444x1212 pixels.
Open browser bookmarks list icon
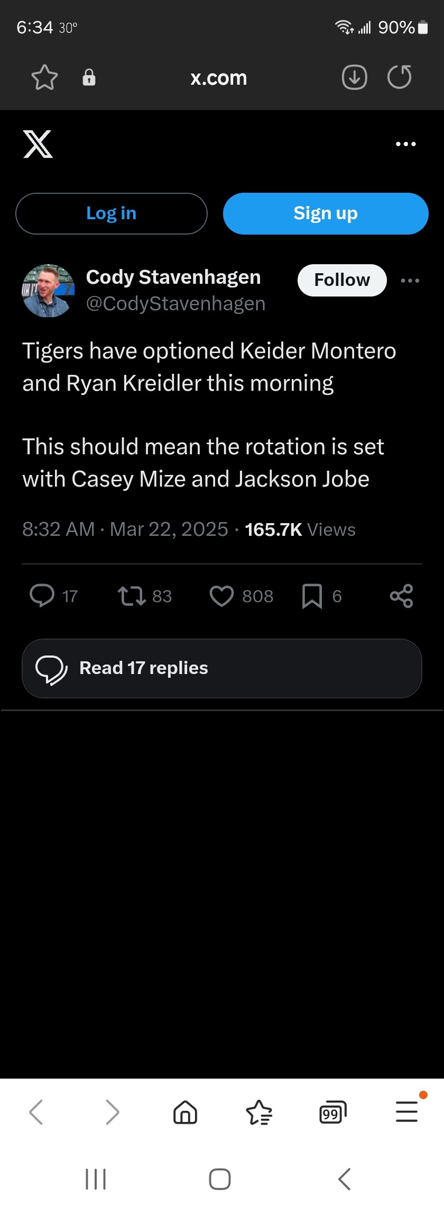click(x=259, y=1111)
